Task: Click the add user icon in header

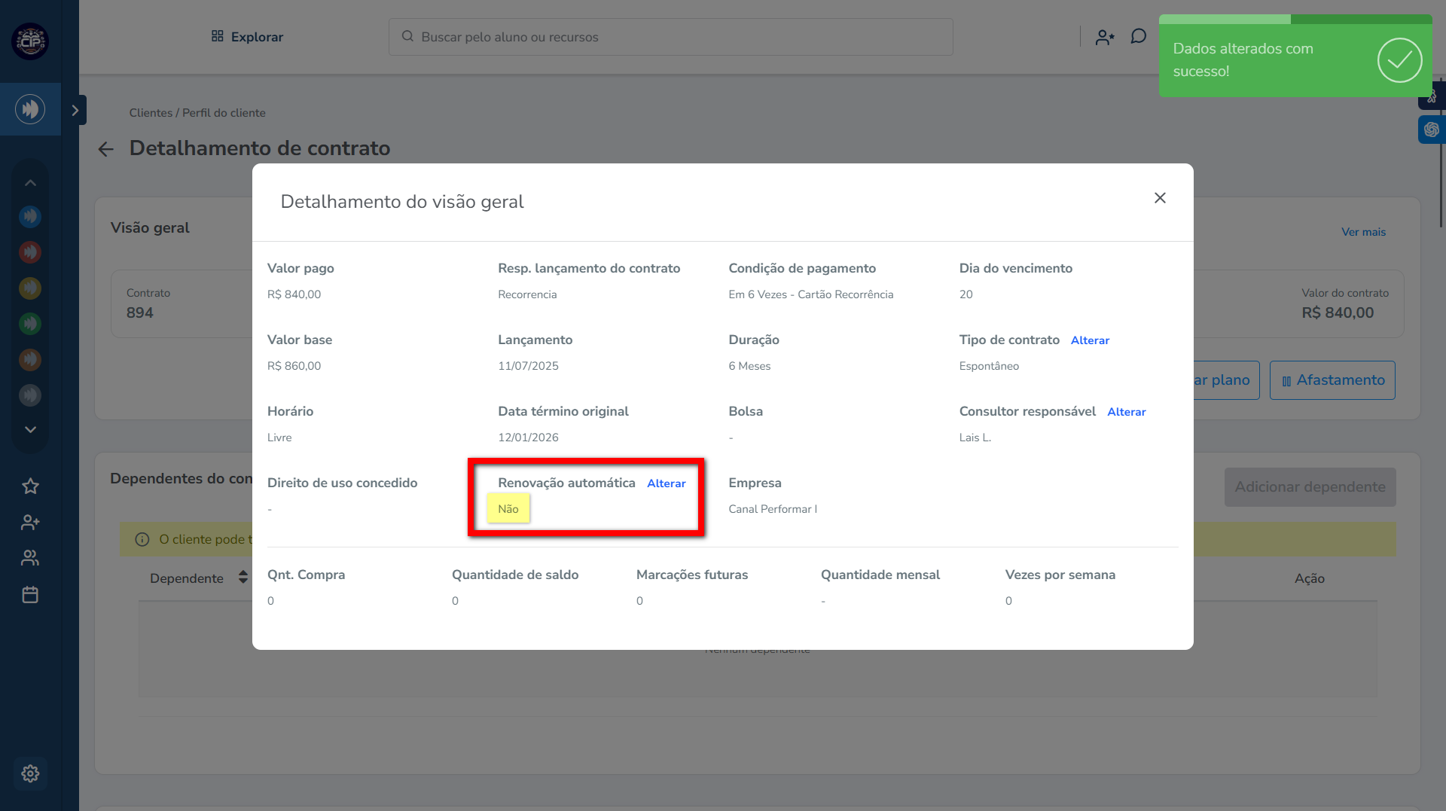Action: point(1104,37)
